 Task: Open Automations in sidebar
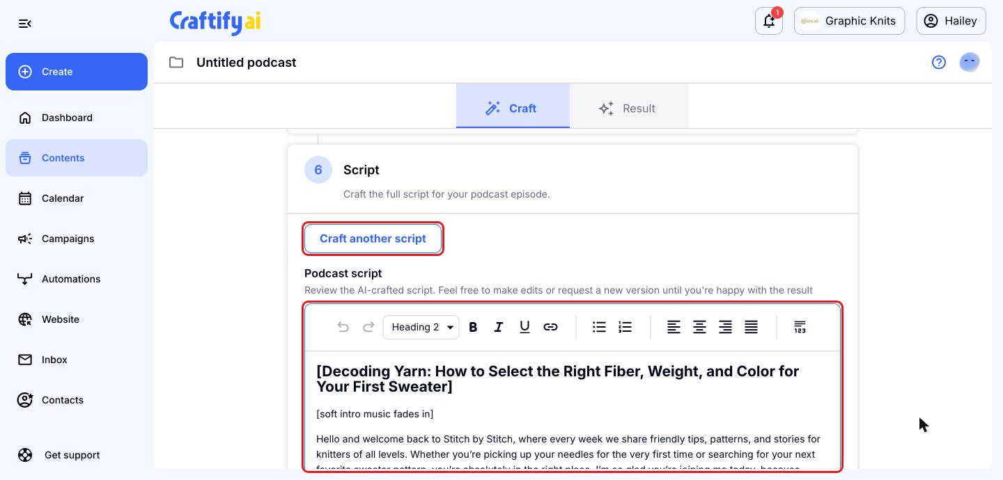[77, 279]
